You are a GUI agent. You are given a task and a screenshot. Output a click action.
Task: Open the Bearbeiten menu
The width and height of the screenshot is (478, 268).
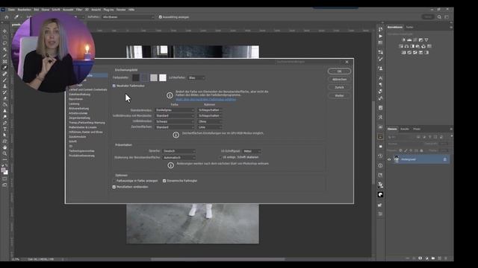coord(24,10)
